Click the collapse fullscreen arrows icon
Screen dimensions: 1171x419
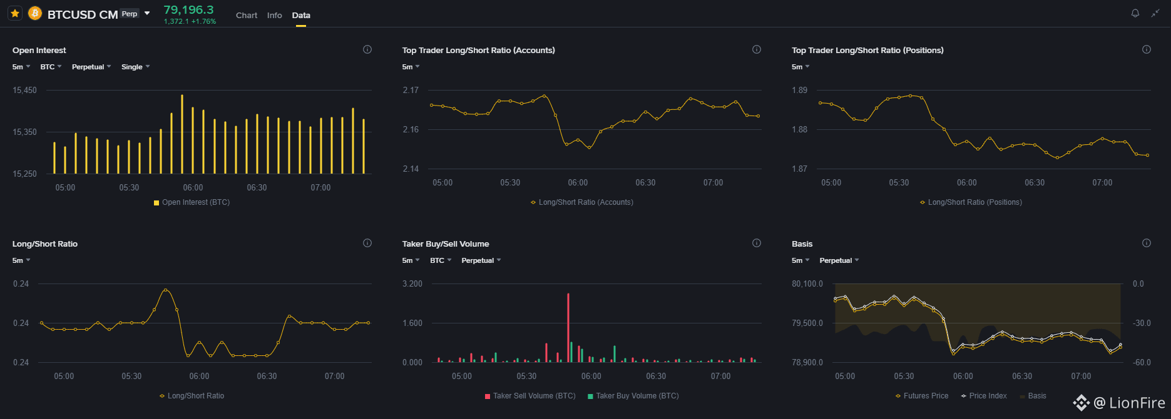point(1155,13)
